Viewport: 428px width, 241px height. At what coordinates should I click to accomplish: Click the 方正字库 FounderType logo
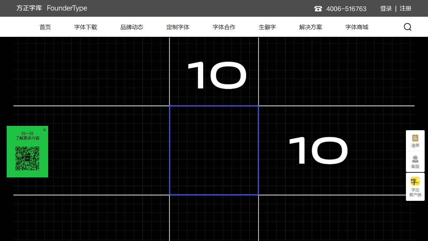[52, 8]
